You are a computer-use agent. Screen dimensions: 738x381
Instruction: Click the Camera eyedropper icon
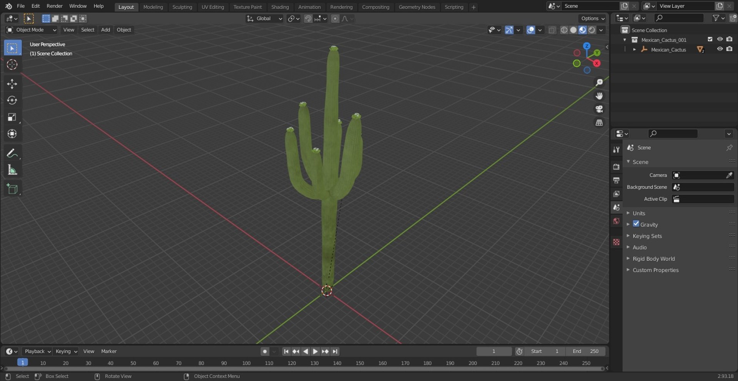(729, 175)
